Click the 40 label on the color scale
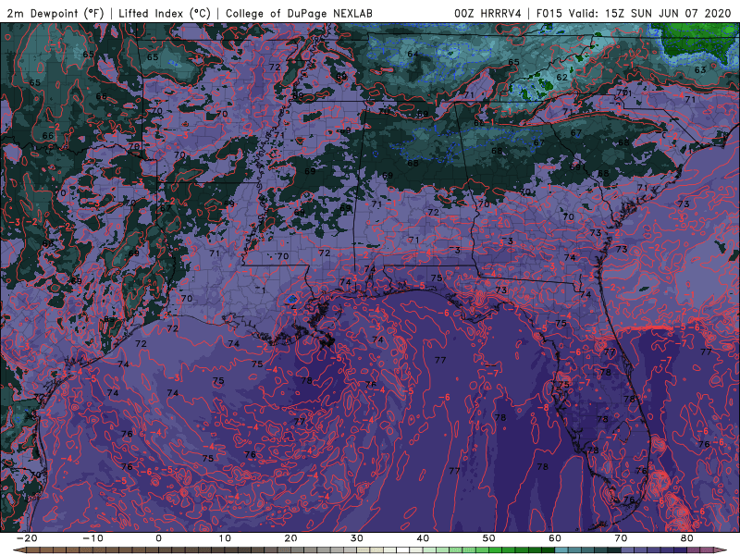This screenshot has width=740, height=555. pyautogui.click(x=423, y=538)
